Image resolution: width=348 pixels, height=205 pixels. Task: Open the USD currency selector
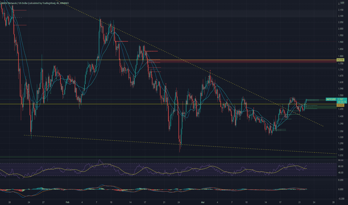[x=342, y=3]
